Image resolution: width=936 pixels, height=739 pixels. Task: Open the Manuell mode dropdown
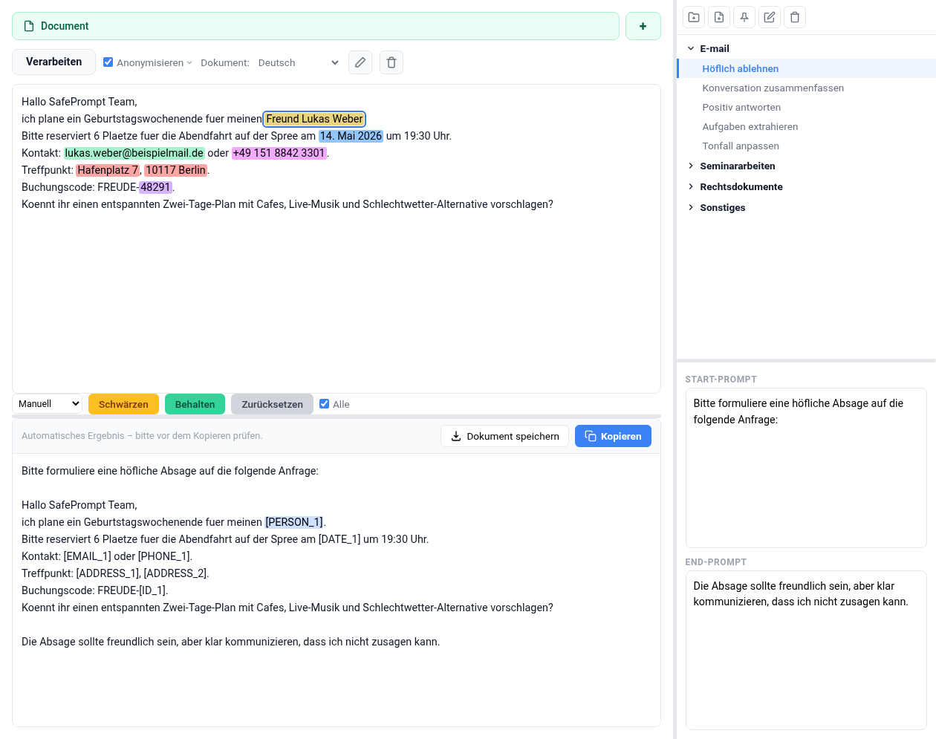click(x=47, y=403)
